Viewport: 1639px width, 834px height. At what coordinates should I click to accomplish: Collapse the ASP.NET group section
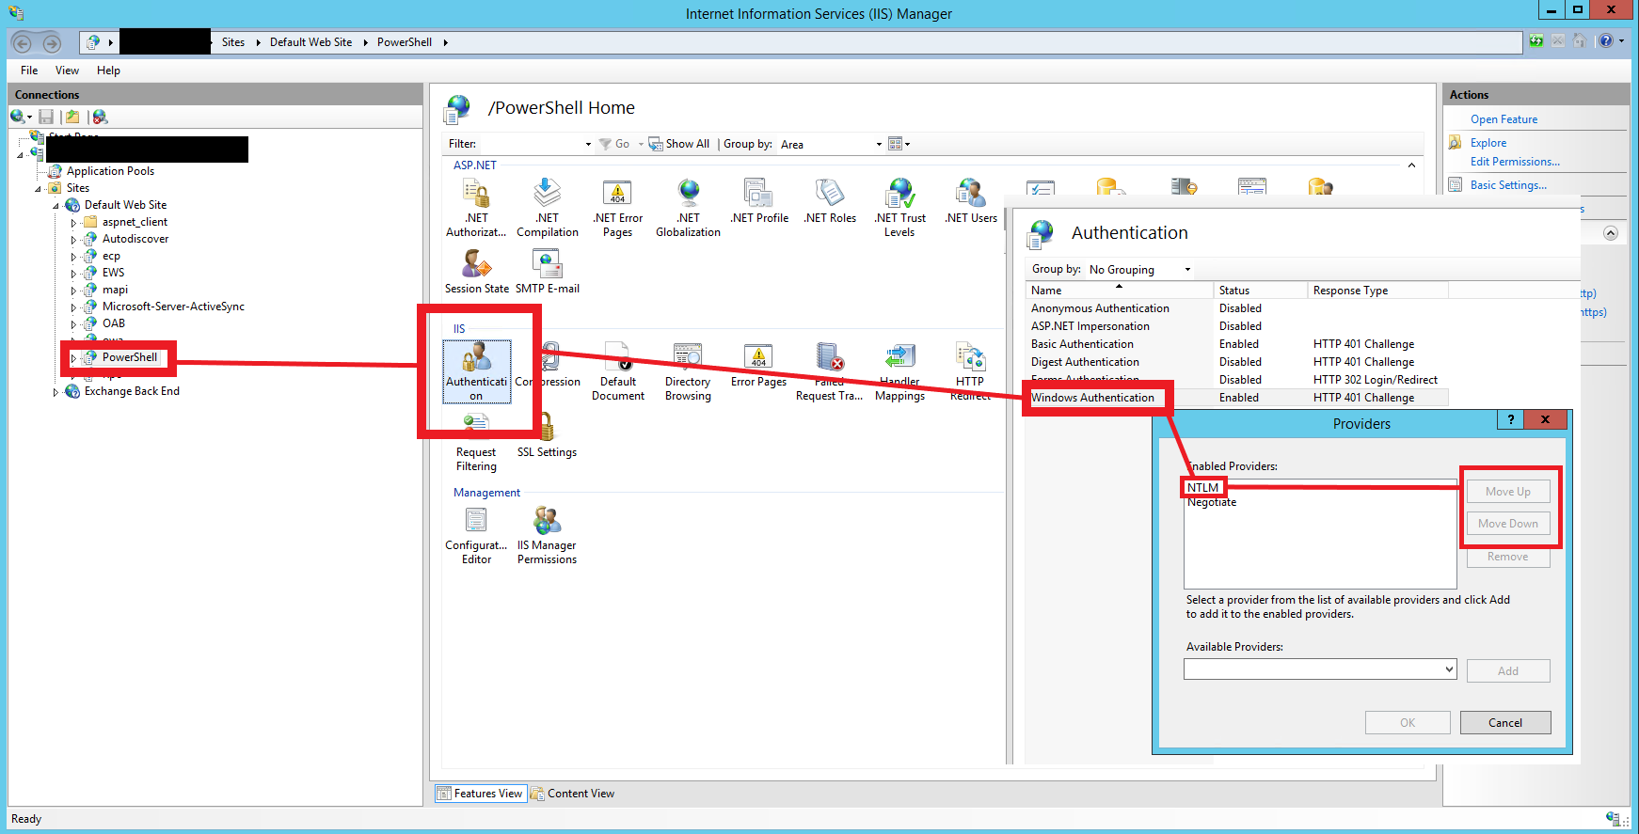pos(1411,165)
